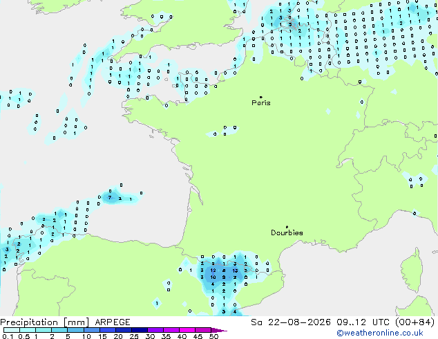Click the precipitation value '12' in the Pyrenees
The width and height of the screenshot is (438, 339).
click(x=213, y=271)
